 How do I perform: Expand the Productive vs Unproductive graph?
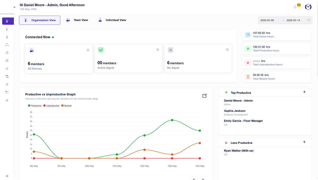pyautogui.click(x=204, y=96)
